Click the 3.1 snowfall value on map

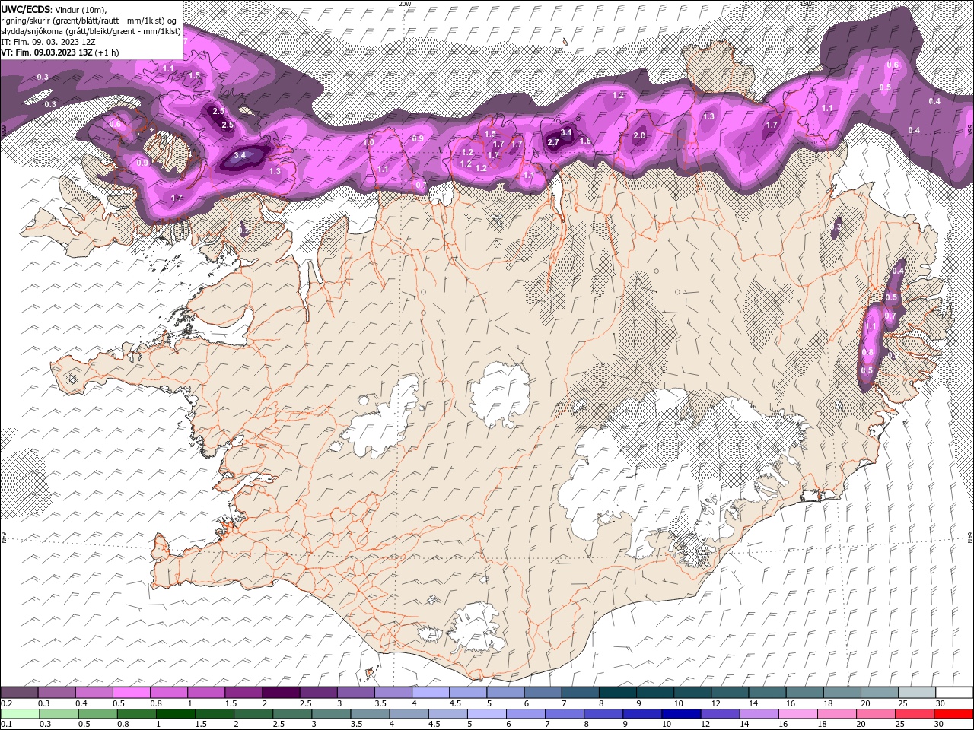pos(566,132)
